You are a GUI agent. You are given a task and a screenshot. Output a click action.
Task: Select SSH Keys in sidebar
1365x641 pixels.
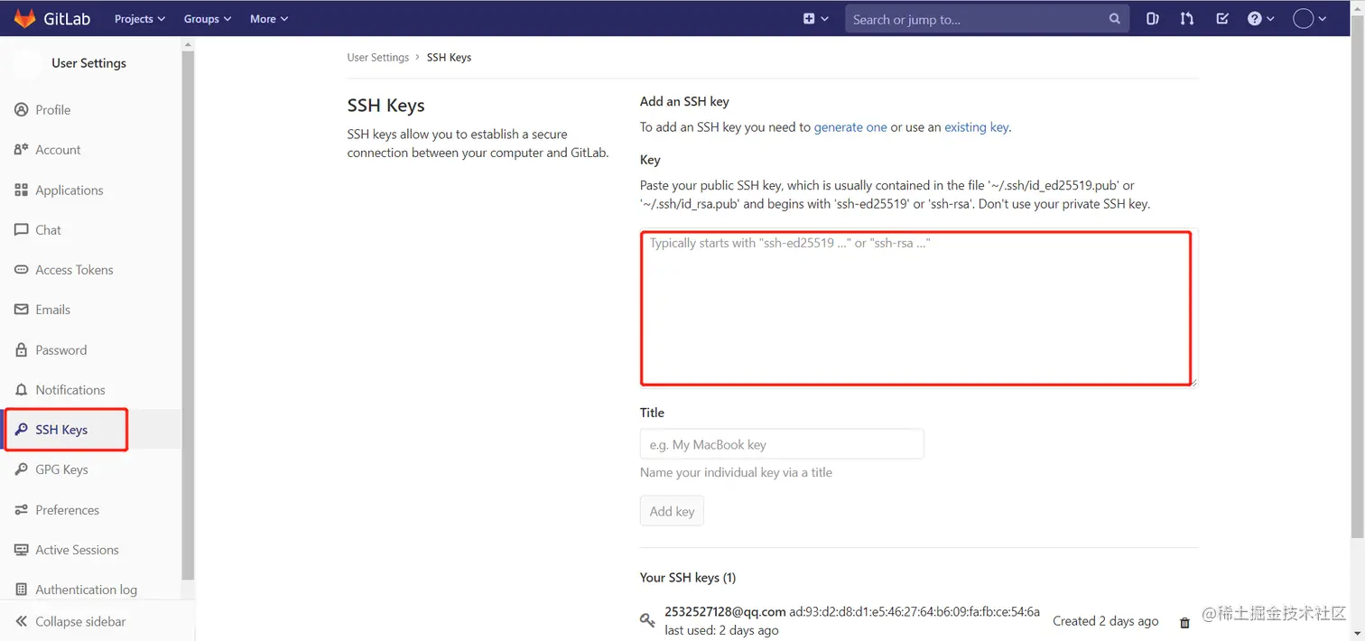pyautogui.click(x=61, y=430)
